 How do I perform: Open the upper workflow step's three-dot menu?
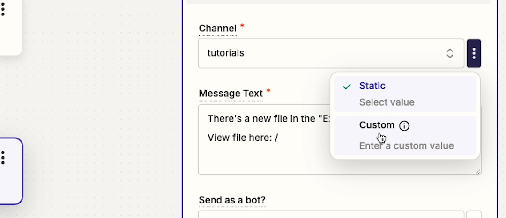[3, 10]
